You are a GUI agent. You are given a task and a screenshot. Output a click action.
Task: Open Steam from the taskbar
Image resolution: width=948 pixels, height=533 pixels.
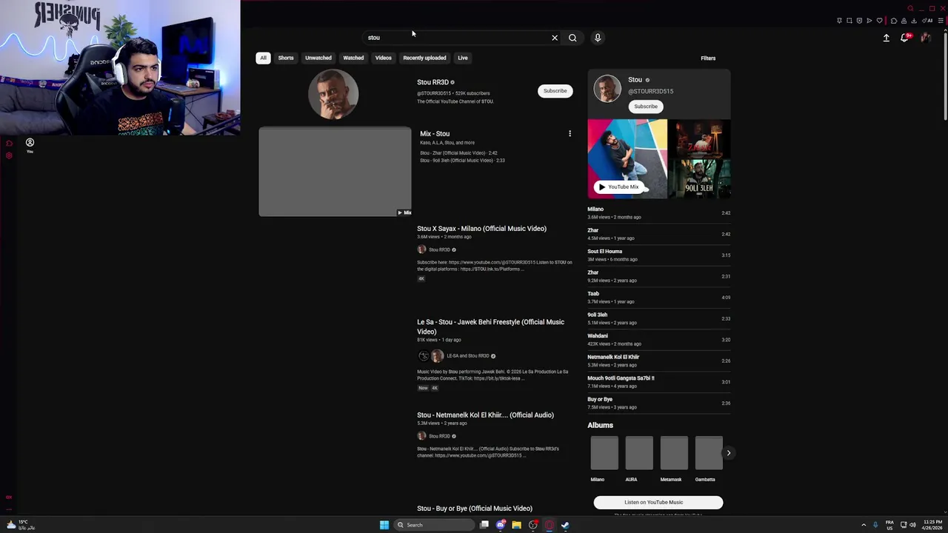565,525
